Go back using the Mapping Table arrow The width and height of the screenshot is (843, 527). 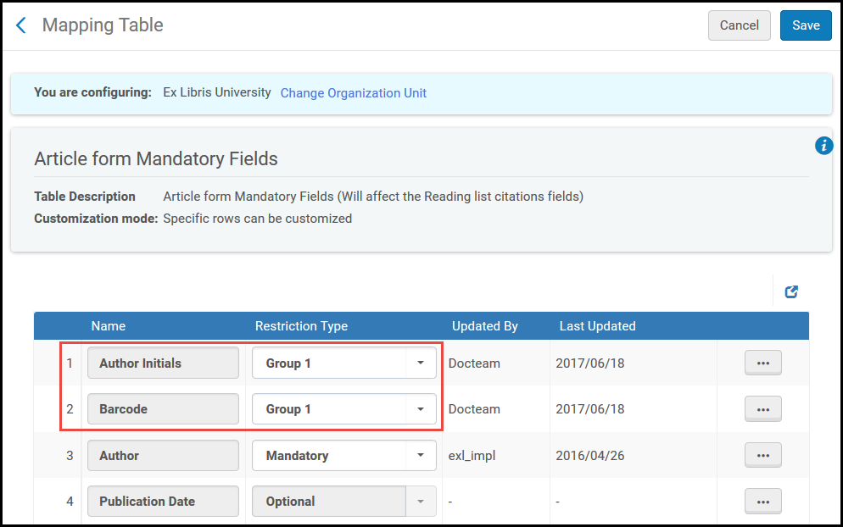[x=21, y=25]
